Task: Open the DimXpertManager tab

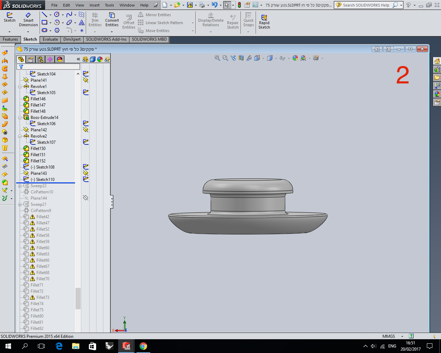Action: [50, 59]
